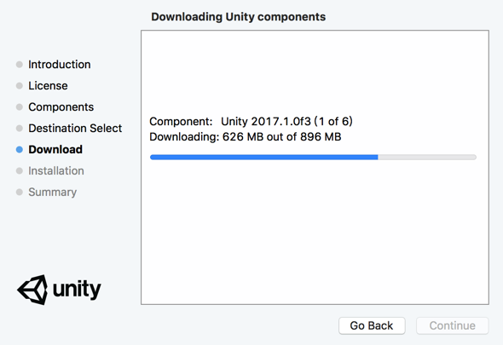
Task: Click the Go Back button
Action: click(x=372, y=325)
